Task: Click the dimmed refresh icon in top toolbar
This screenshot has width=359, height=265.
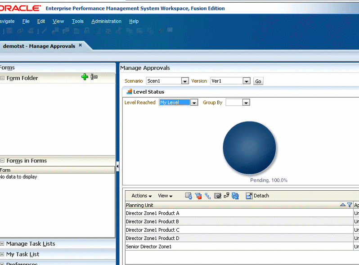Action: (x=20, y=31)
